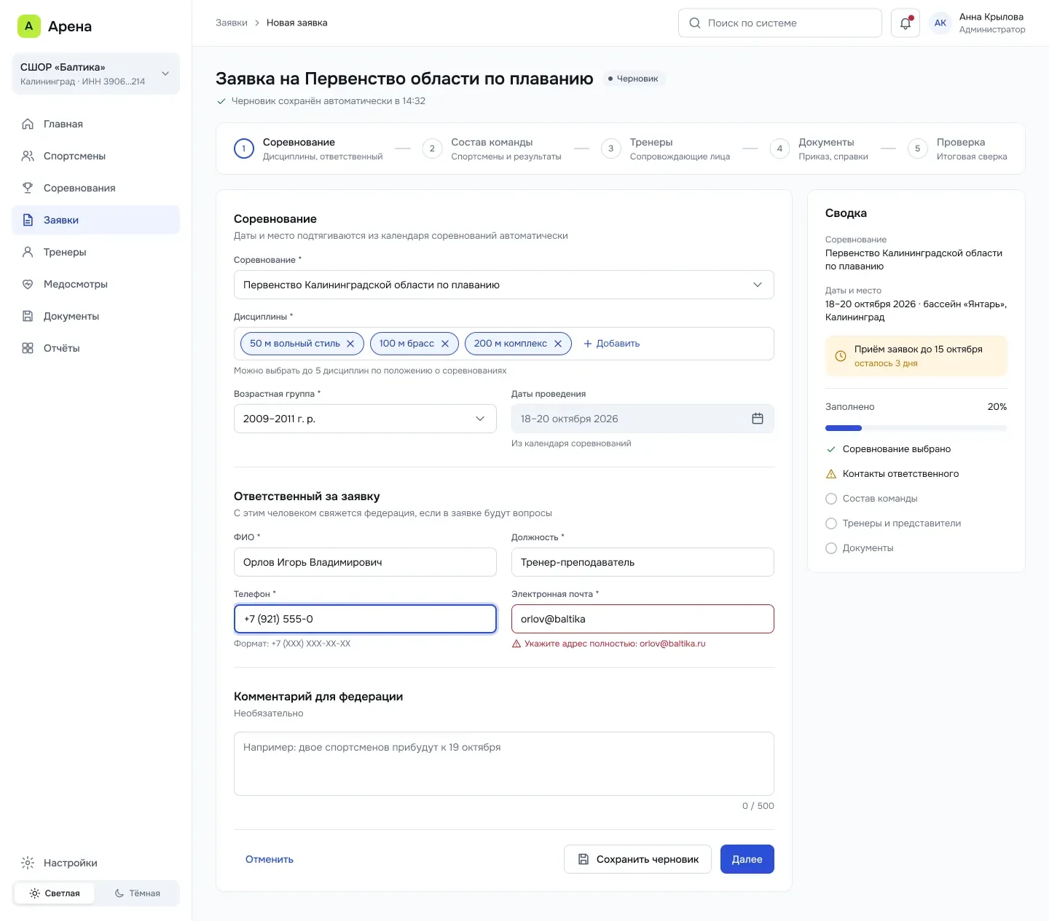Image resolution: width=1049 pixels, height=921 pixels.
Task: Open Главная in the sidebar
Action: point(95,124)
